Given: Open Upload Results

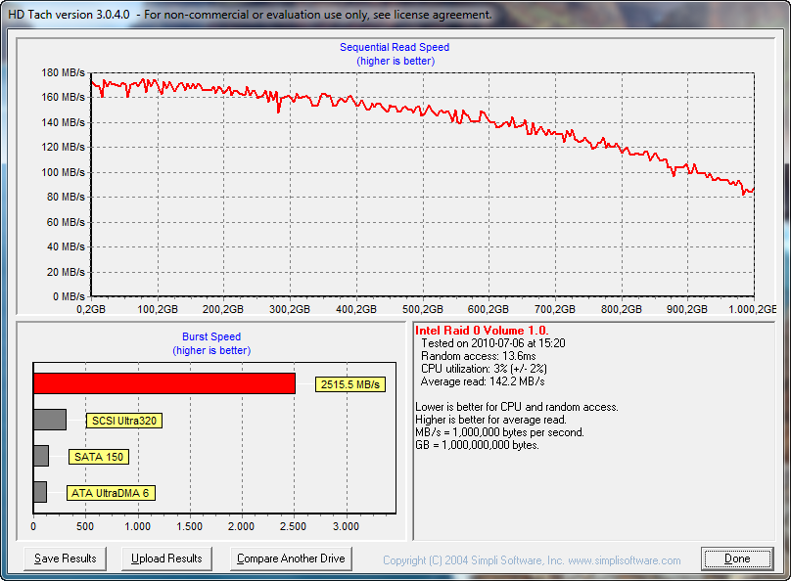Looking at the screenshot, I should coord(166,559).
